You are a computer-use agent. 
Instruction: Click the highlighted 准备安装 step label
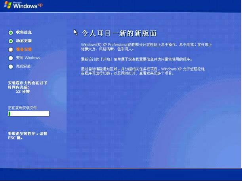(x=24, y=50)
